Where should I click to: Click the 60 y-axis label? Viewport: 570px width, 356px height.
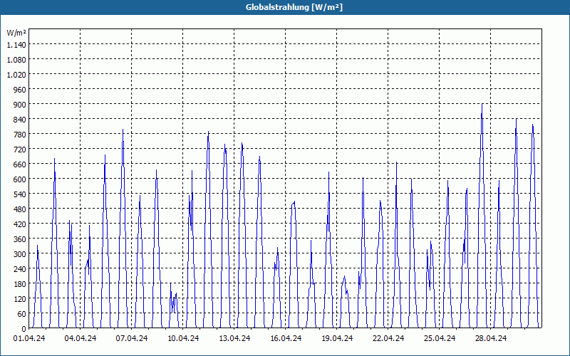coord(22,314)
